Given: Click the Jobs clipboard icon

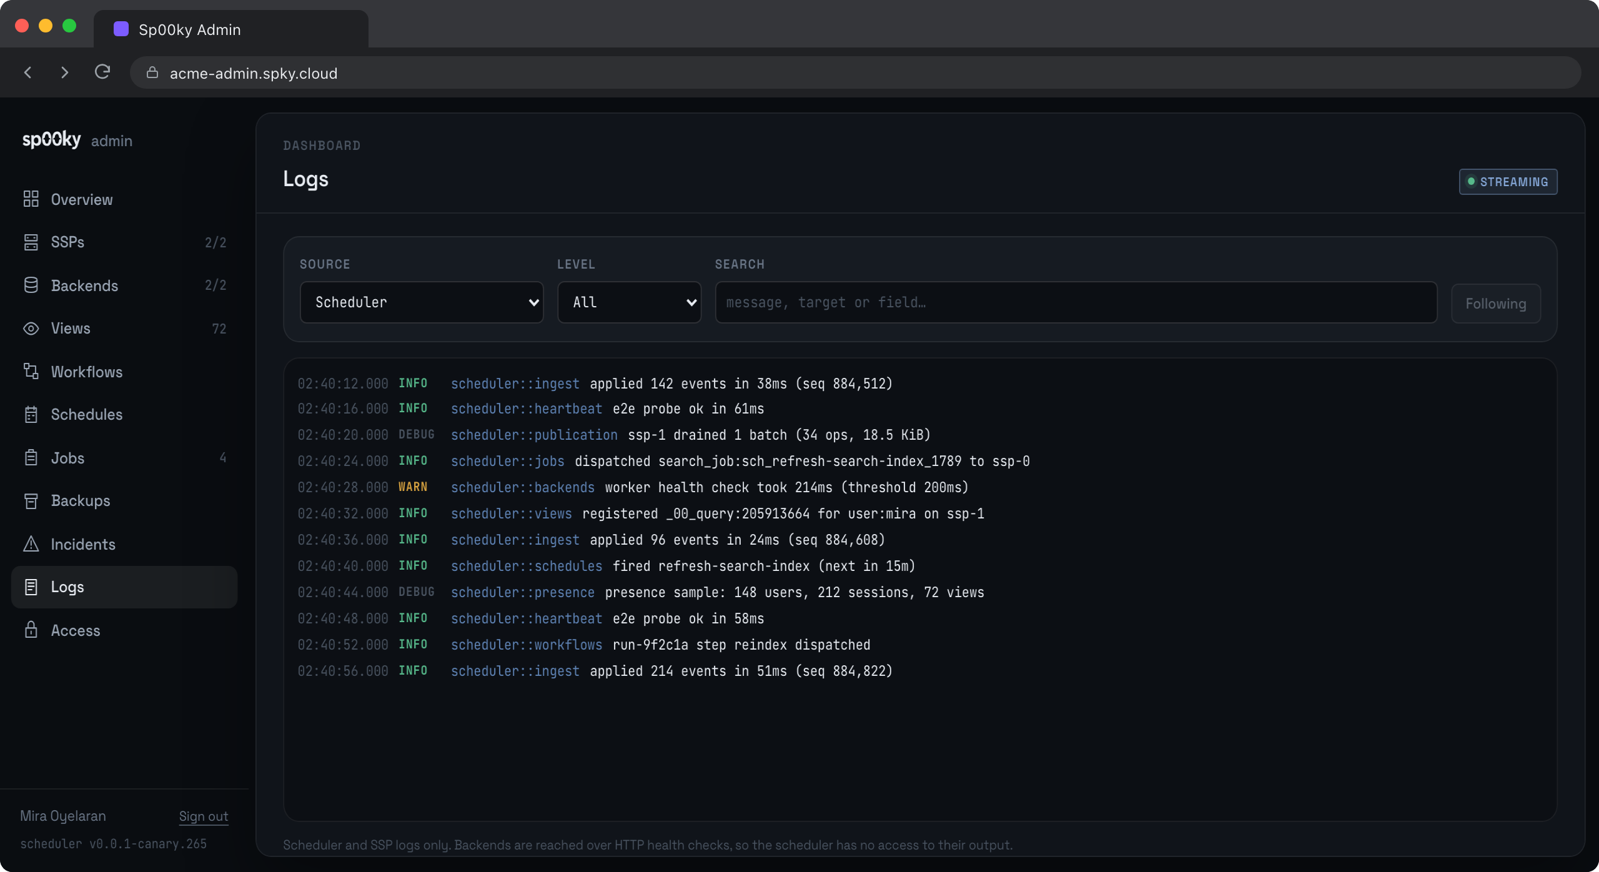Looking at the screenshot, I should click(31, 458).
